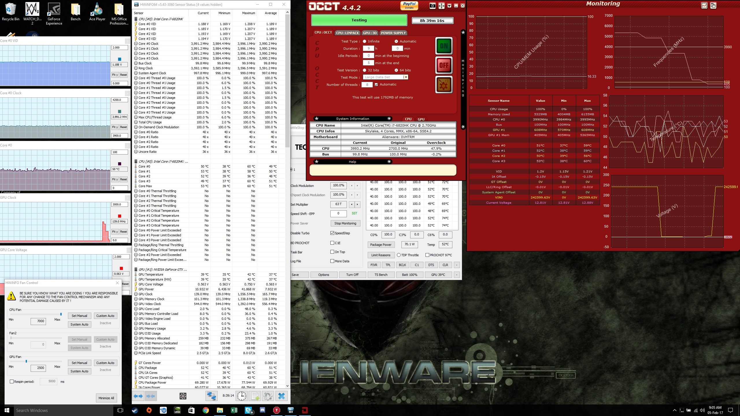Switch to GPU : 3D tab
Image resolution: width=740 pixels, height=416 pixels.
click(370, 33)
